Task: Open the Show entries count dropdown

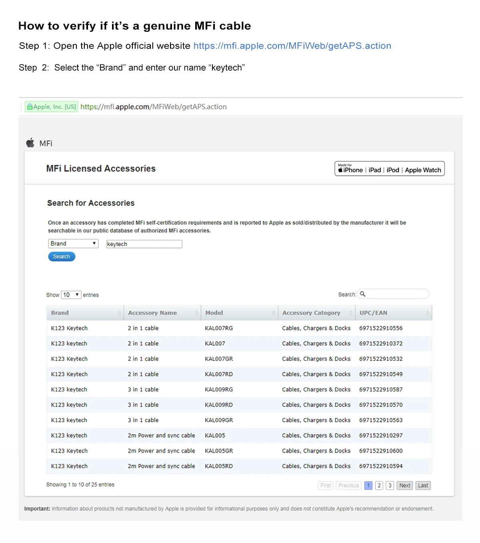Action: pyautogui.click(x=71, y=295)
